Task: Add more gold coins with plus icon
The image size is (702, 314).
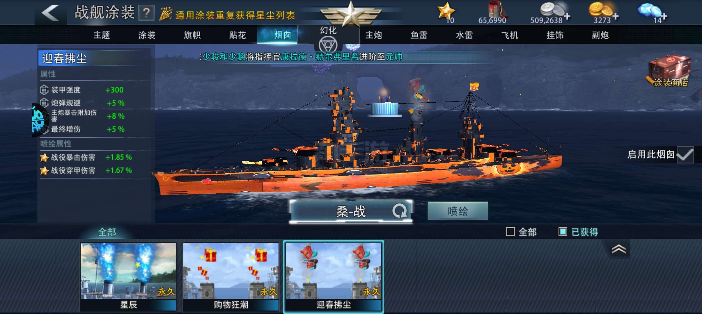Action: (x=615, y=16)
